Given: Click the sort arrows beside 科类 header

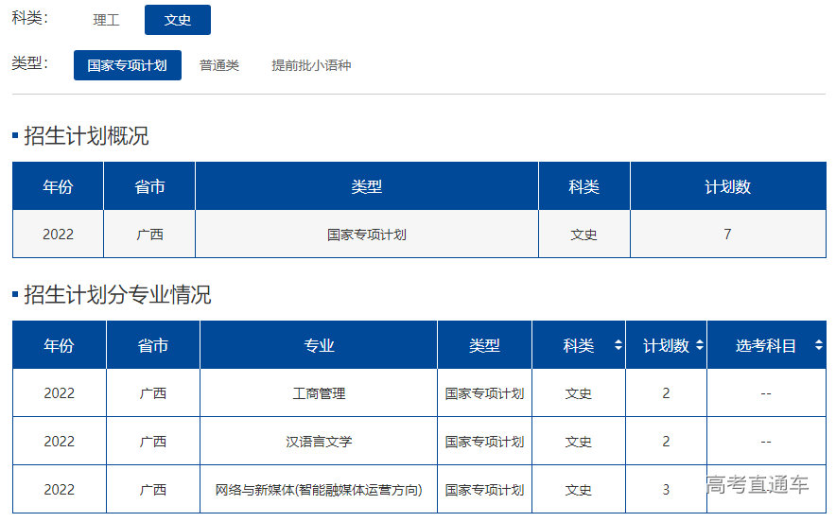Looking at the screenshot, I should [618, 346].
